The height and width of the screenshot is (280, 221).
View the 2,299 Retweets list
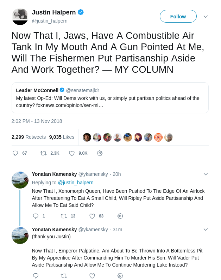click(29, 137)
